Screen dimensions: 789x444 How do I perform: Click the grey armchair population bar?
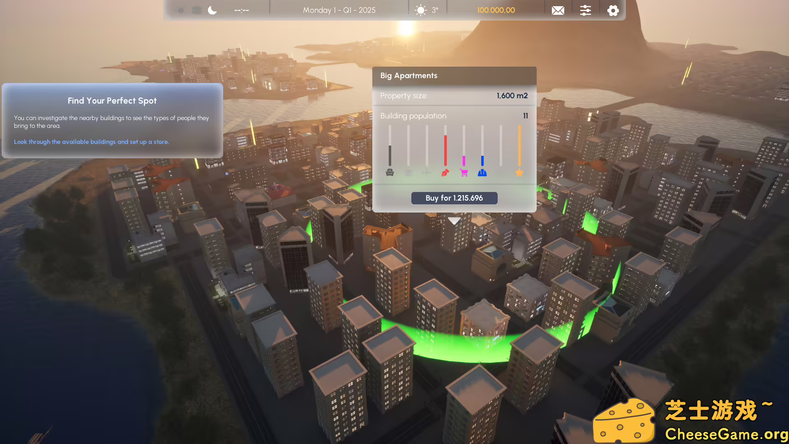pyautogui.click(x=390, y=146)
